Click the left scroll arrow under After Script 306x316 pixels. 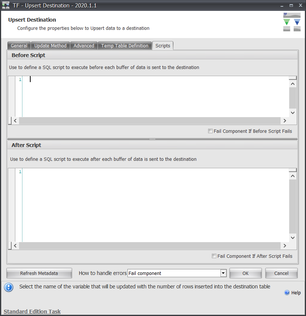pyautogui.click(x=15, y=245)
